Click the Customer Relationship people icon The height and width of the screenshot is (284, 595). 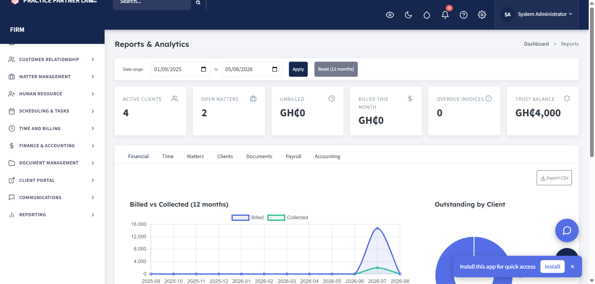click(x=12, y=59)
